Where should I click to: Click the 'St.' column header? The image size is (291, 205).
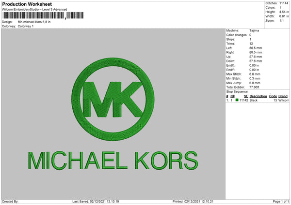pos(246,96)
